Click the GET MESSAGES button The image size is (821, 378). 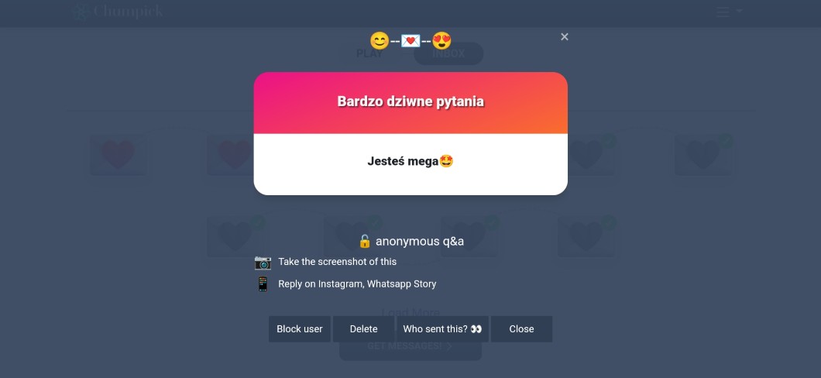pos(410,346)
